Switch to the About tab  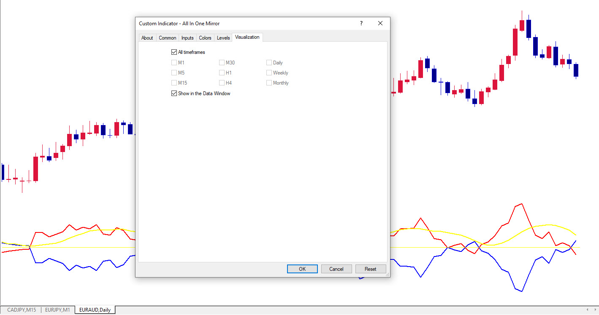[147, 38]
